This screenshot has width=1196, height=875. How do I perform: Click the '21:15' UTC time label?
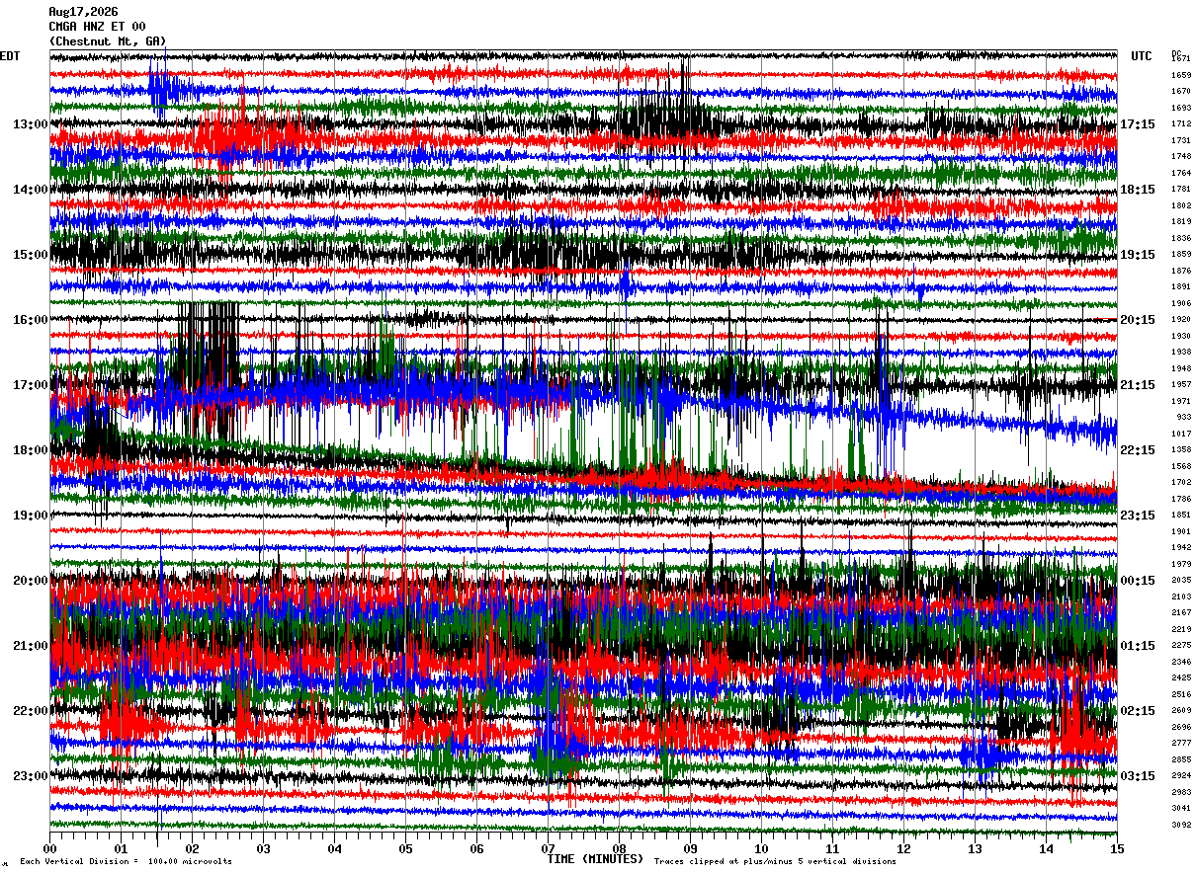click(x=1138, y=385)
